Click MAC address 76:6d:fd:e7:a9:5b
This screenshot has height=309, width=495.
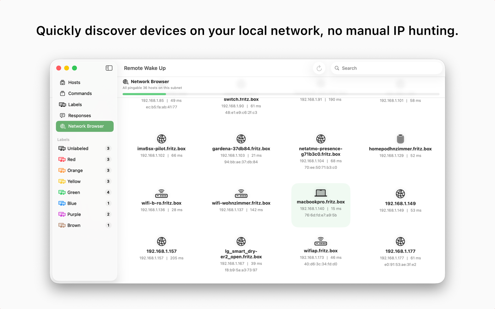(321, 215)
